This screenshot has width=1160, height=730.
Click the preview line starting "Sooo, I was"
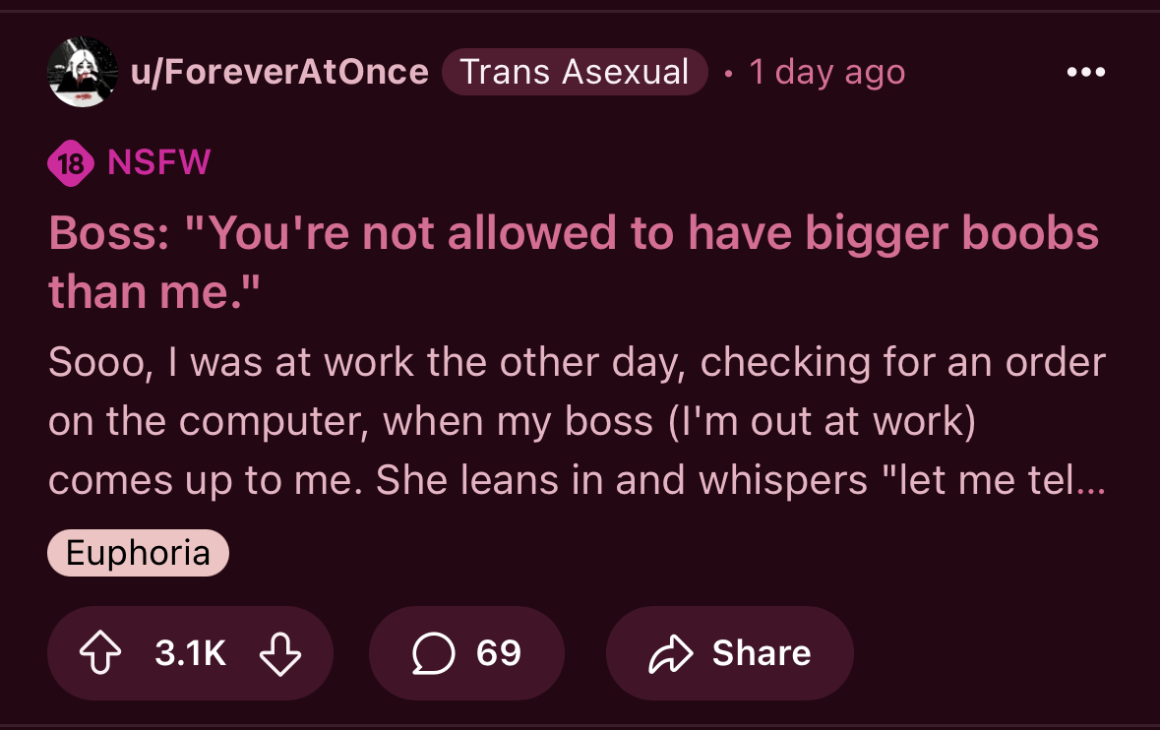[x=577, y=362]
